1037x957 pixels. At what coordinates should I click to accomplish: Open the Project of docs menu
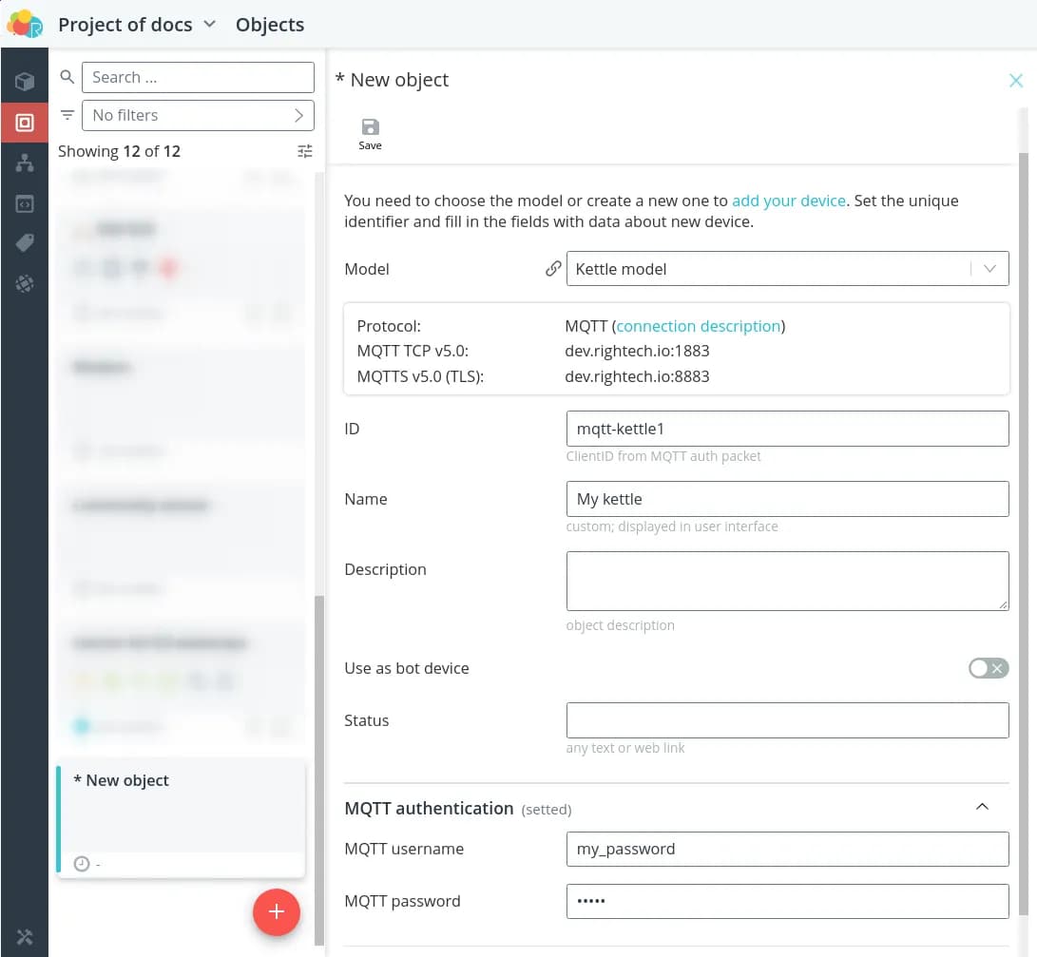(137, 25)
